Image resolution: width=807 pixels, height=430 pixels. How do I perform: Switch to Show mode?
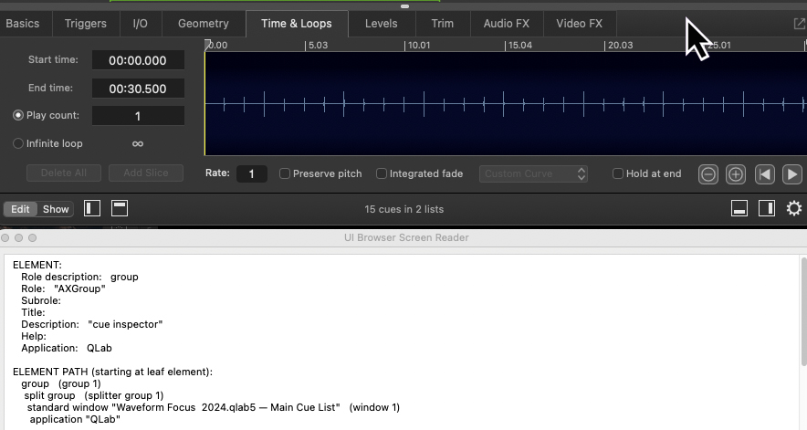coord(56,209)
